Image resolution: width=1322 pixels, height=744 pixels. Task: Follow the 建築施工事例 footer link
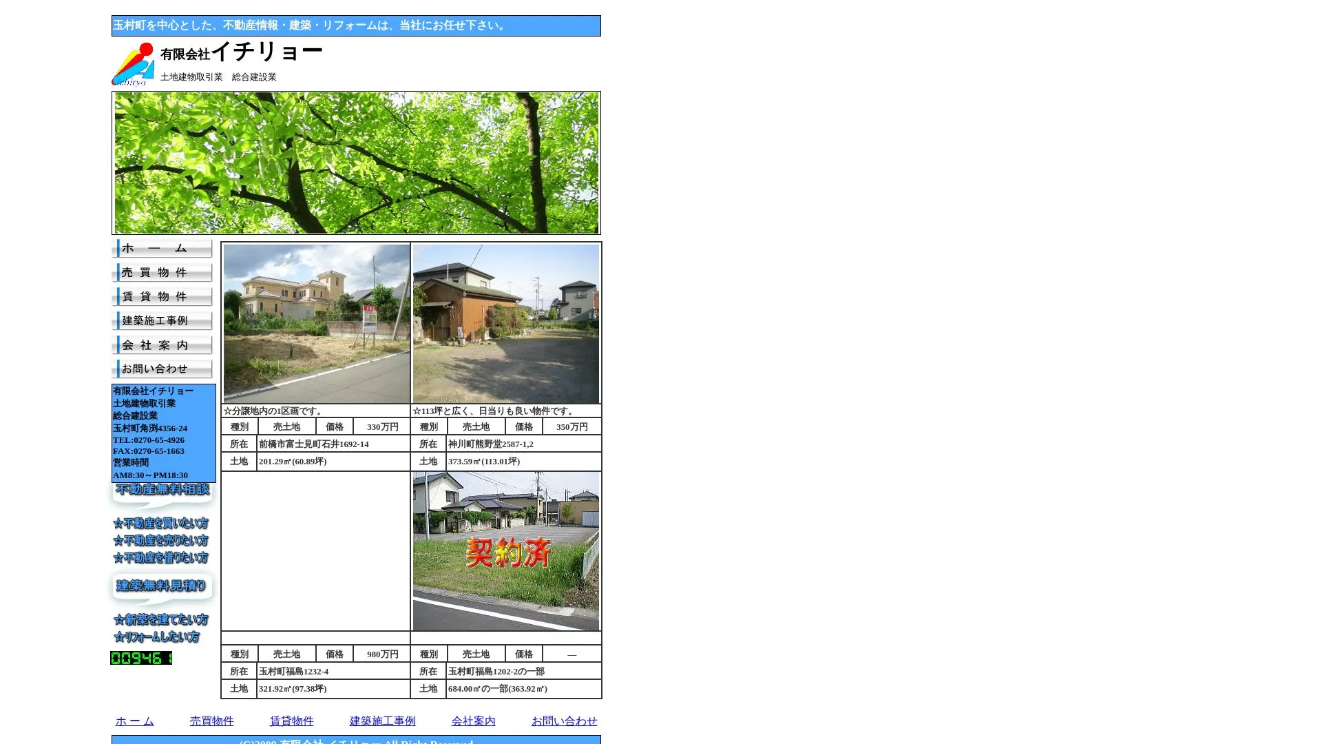[x=383, y=721]
